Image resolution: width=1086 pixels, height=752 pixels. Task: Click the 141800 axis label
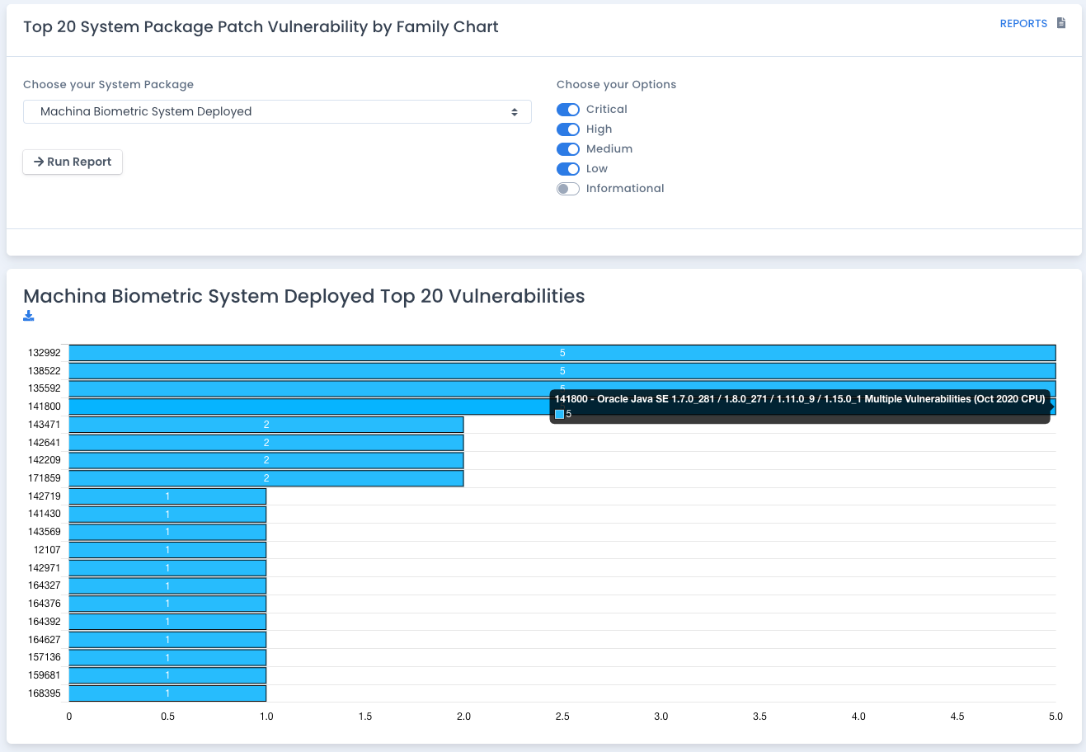tap(45, 407)
